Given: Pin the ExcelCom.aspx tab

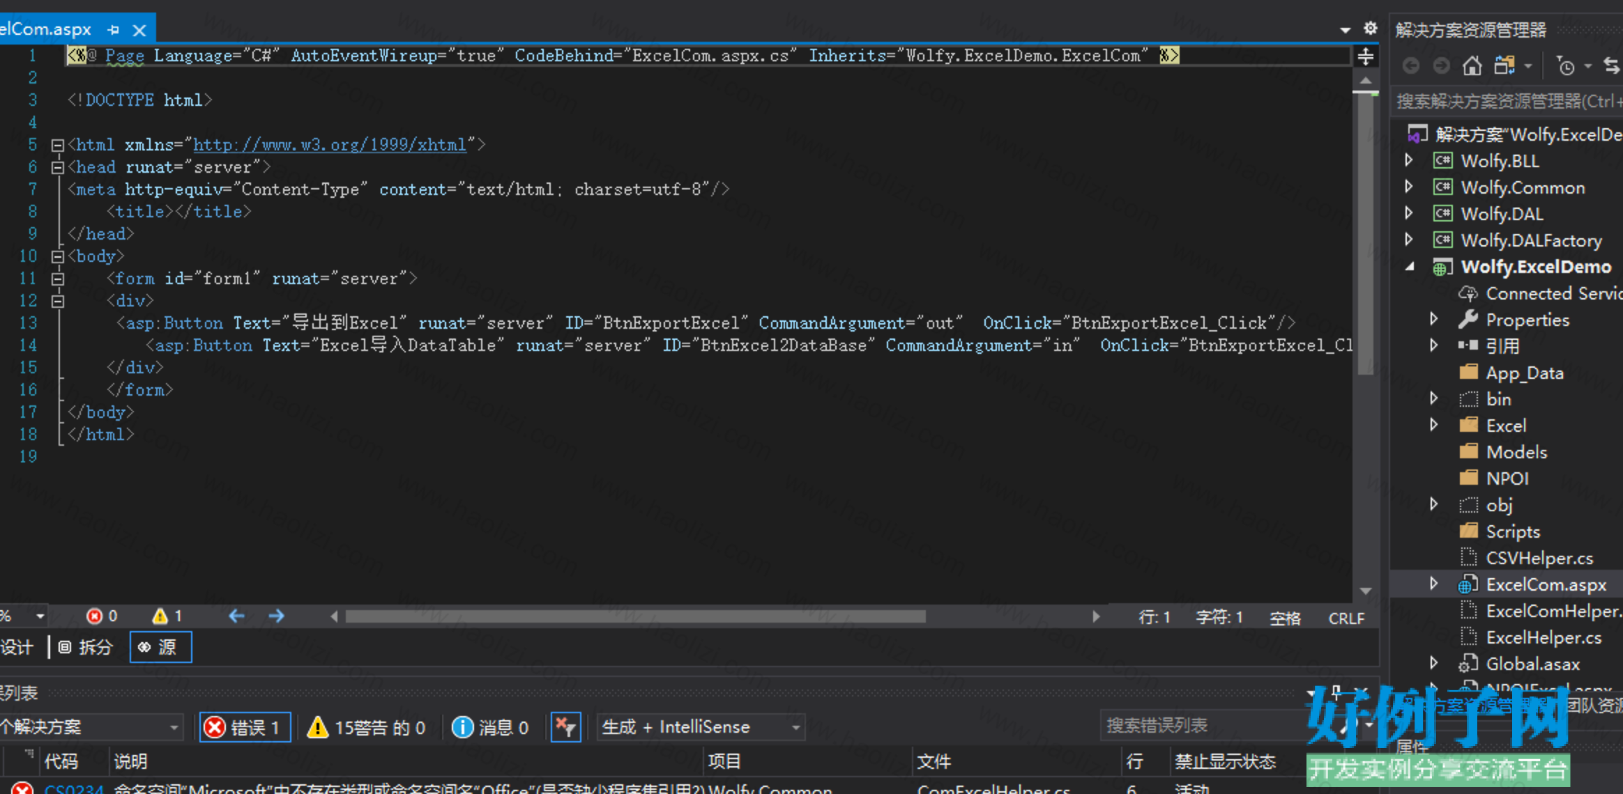Looking at the screenshot, I should pyautogui.click(x=114, y=30).
